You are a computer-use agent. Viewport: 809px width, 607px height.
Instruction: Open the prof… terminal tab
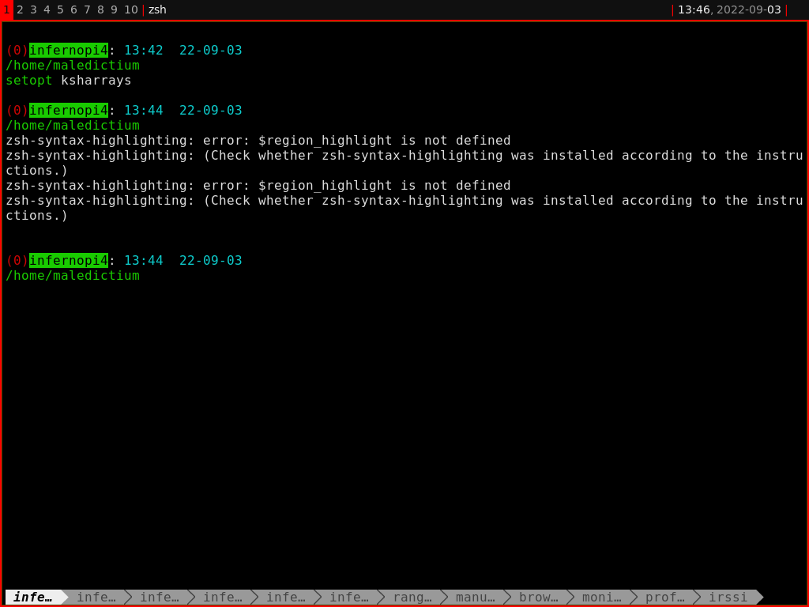pyautogui.click(x=664, y=598)
